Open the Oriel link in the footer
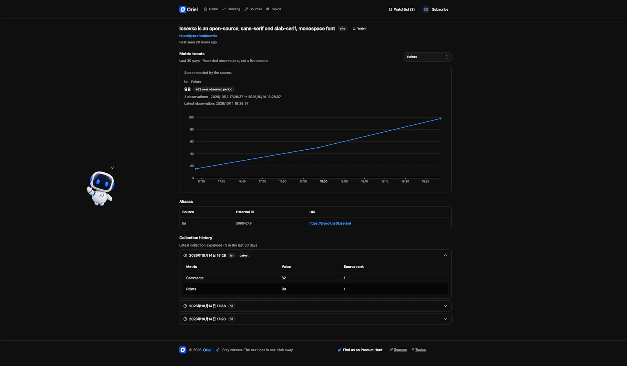 pos(207,350)
